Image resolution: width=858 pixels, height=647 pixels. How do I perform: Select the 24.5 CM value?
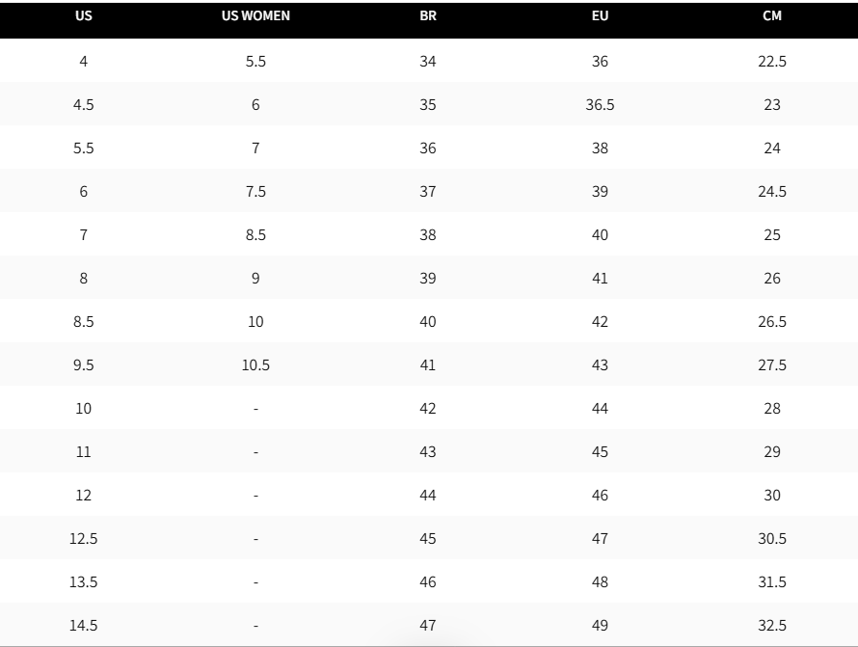click(x=772, y=192)
